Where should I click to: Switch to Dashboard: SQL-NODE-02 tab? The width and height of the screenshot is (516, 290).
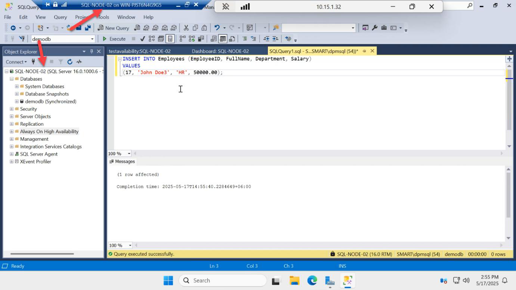point(220,51)
